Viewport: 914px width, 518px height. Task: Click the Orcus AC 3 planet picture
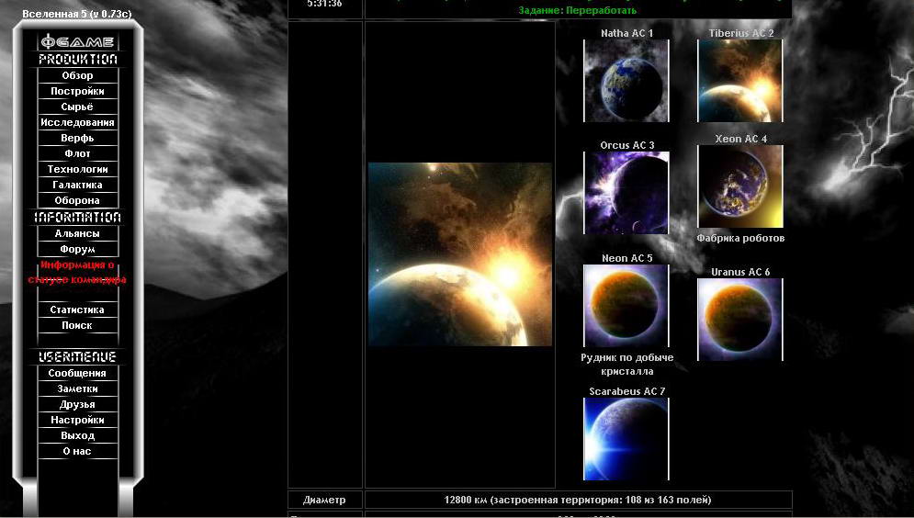pos(626,193)
